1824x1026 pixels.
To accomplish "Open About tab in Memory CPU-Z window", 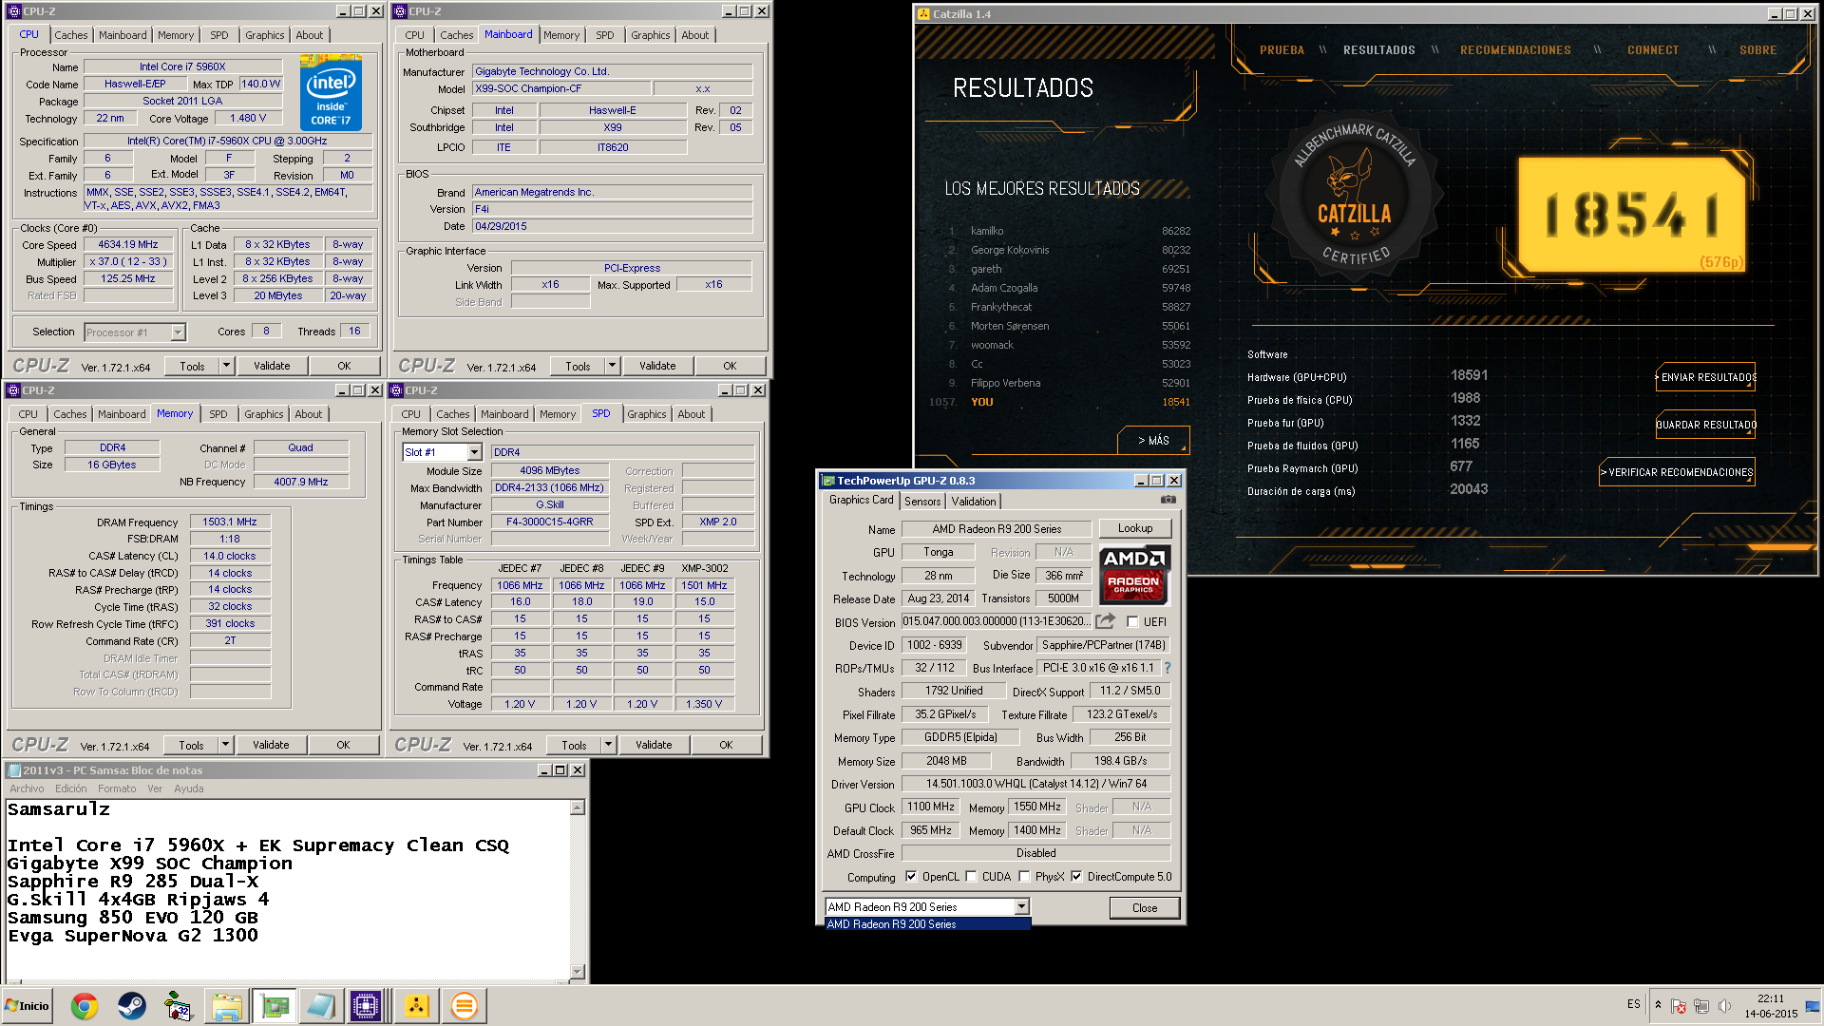I will [x=308, y=414].
